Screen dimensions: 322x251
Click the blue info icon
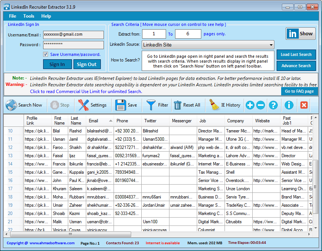289,105
